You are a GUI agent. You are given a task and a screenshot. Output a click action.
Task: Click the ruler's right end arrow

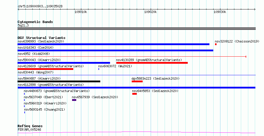click(x=255, y=9)
